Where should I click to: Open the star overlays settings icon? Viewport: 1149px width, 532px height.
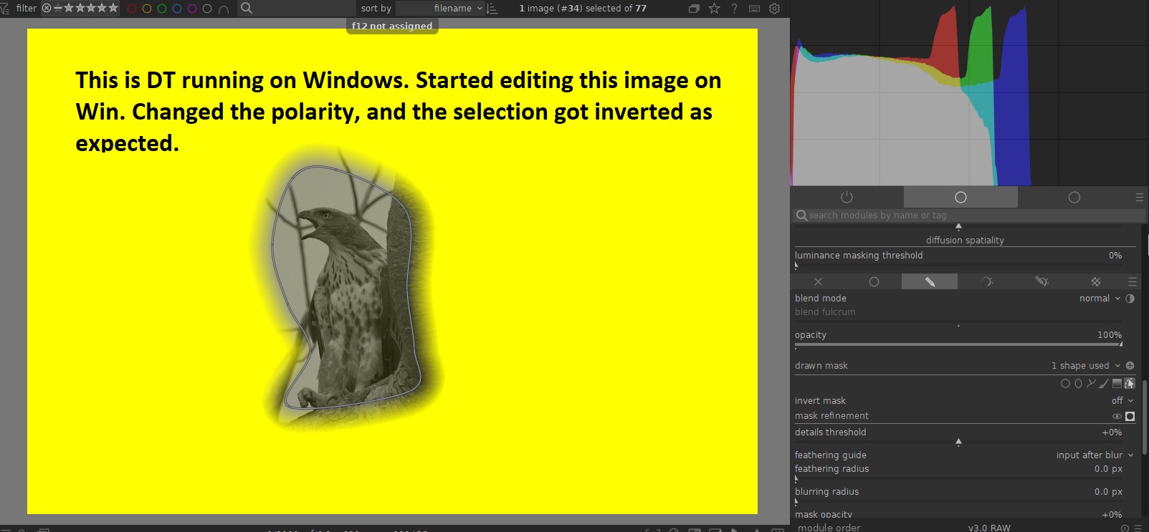coord(714,9)
